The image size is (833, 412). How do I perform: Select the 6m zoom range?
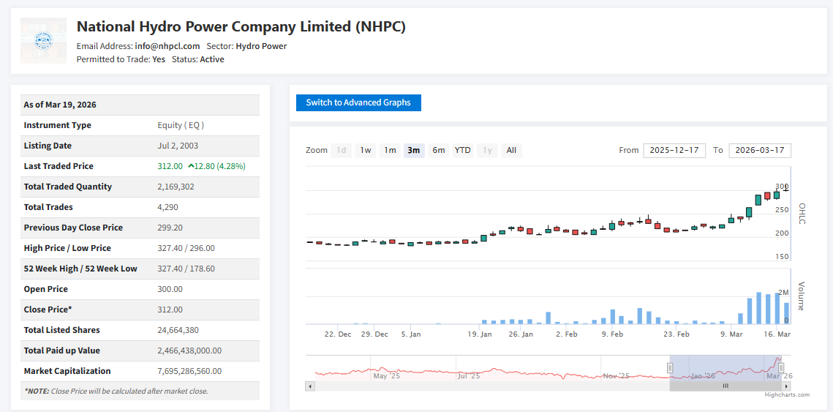point(438,150)
